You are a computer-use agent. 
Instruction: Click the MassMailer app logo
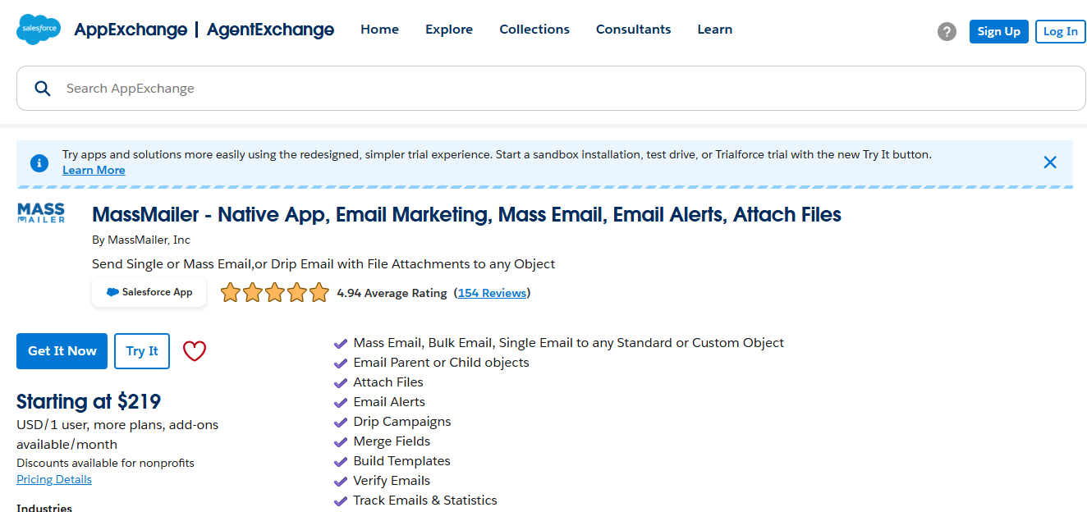tap(41, 213)
